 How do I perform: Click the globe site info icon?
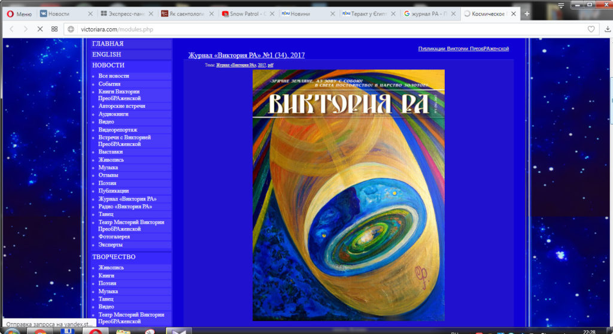click(71, 29)
